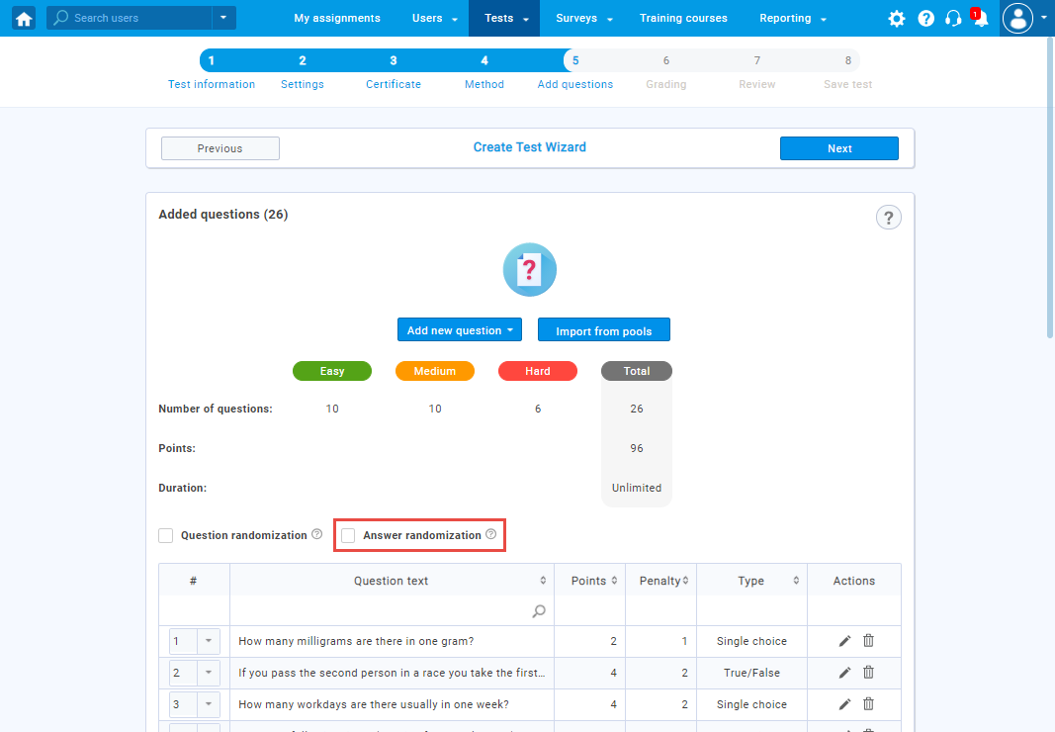Open the Add new question dropdown
Screen dimensions: 1055x732
pos(459,329)
